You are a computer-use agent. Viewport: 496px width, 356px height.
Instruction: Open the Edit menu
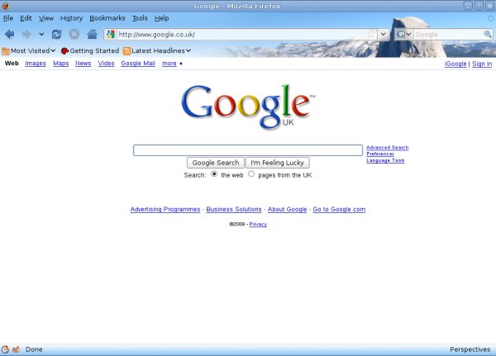pyautogui.click(x=26, y=18)
